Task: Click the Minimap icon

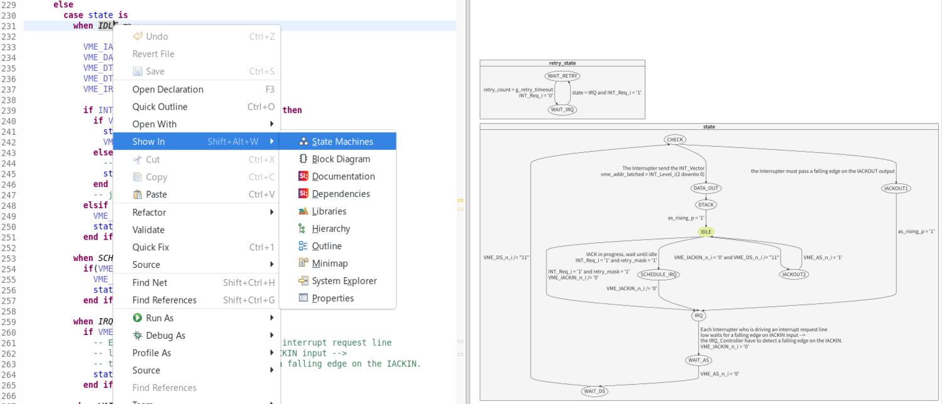Action: 303,263
